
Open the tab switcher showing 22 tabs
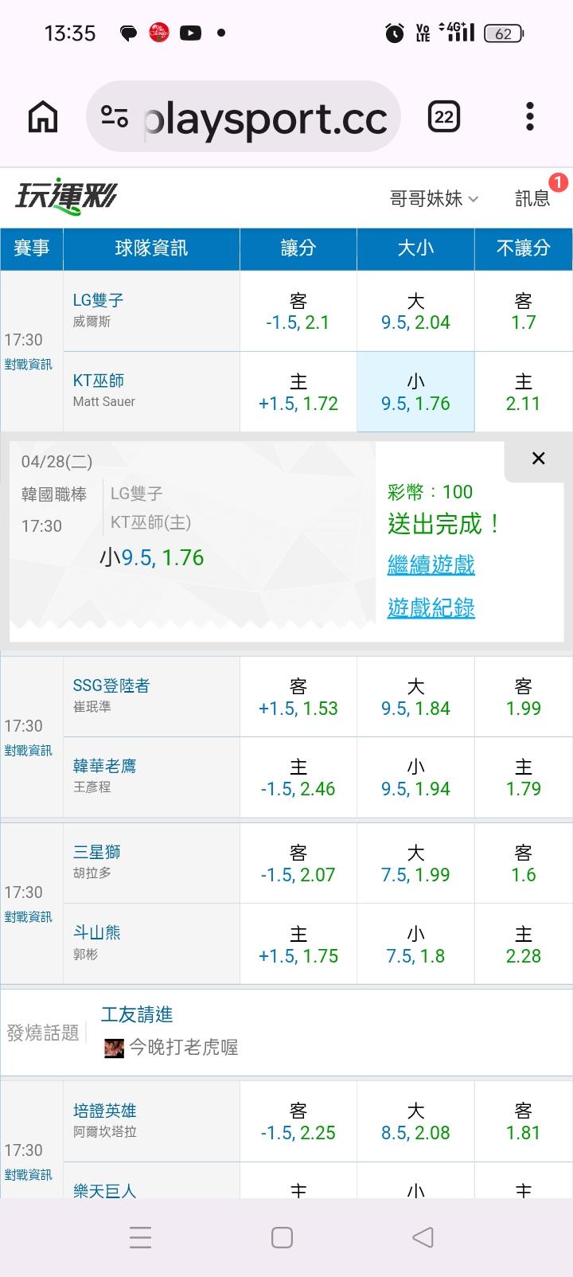click(443, 118)
